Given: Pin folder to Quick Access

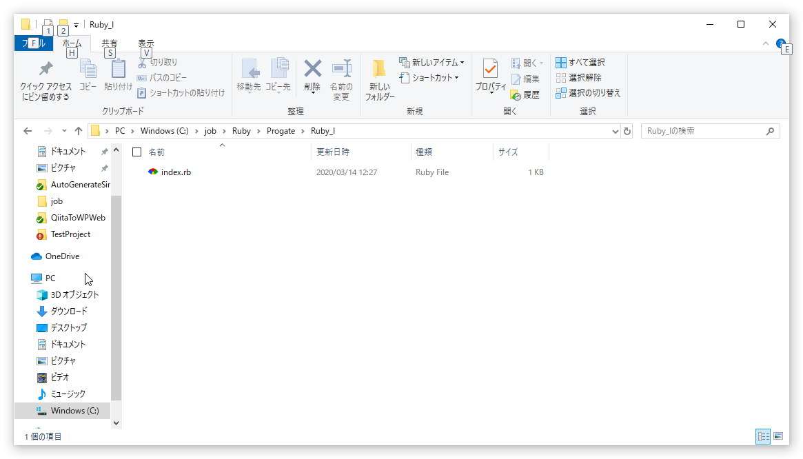Looking at the screenshot, I should [x=45, y=81].
